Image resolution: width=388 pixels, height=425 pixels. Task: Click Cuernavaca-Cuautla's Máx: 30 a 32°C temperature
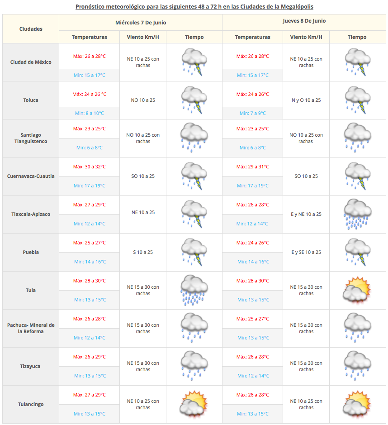(90, 167)
